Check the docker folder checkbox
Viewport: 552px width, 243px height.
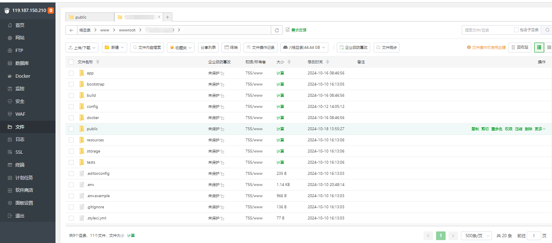(x=71, y=118)
